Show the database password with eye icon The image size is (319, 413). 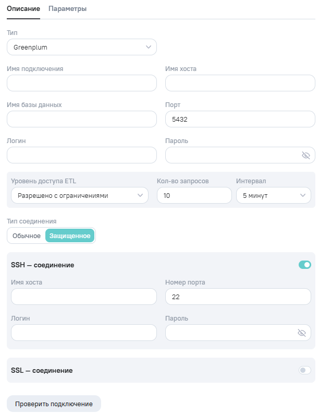tap(306, 155)
